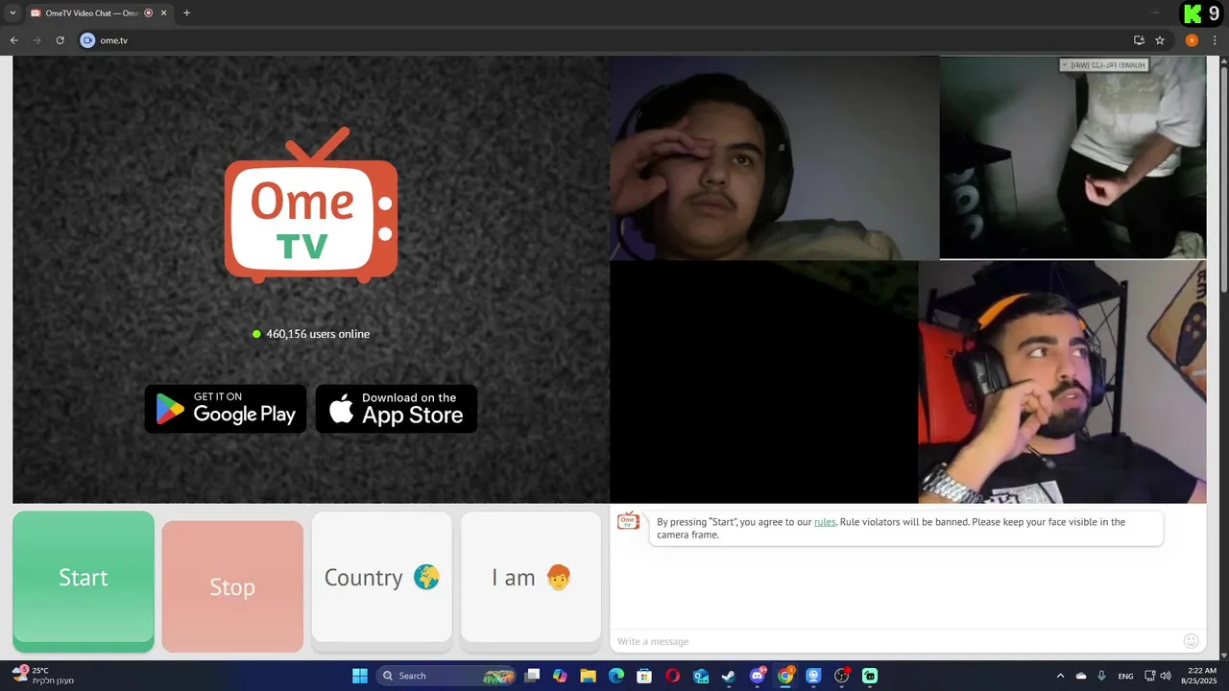
Task: Go forward in browser history
Action: [36, 40]
